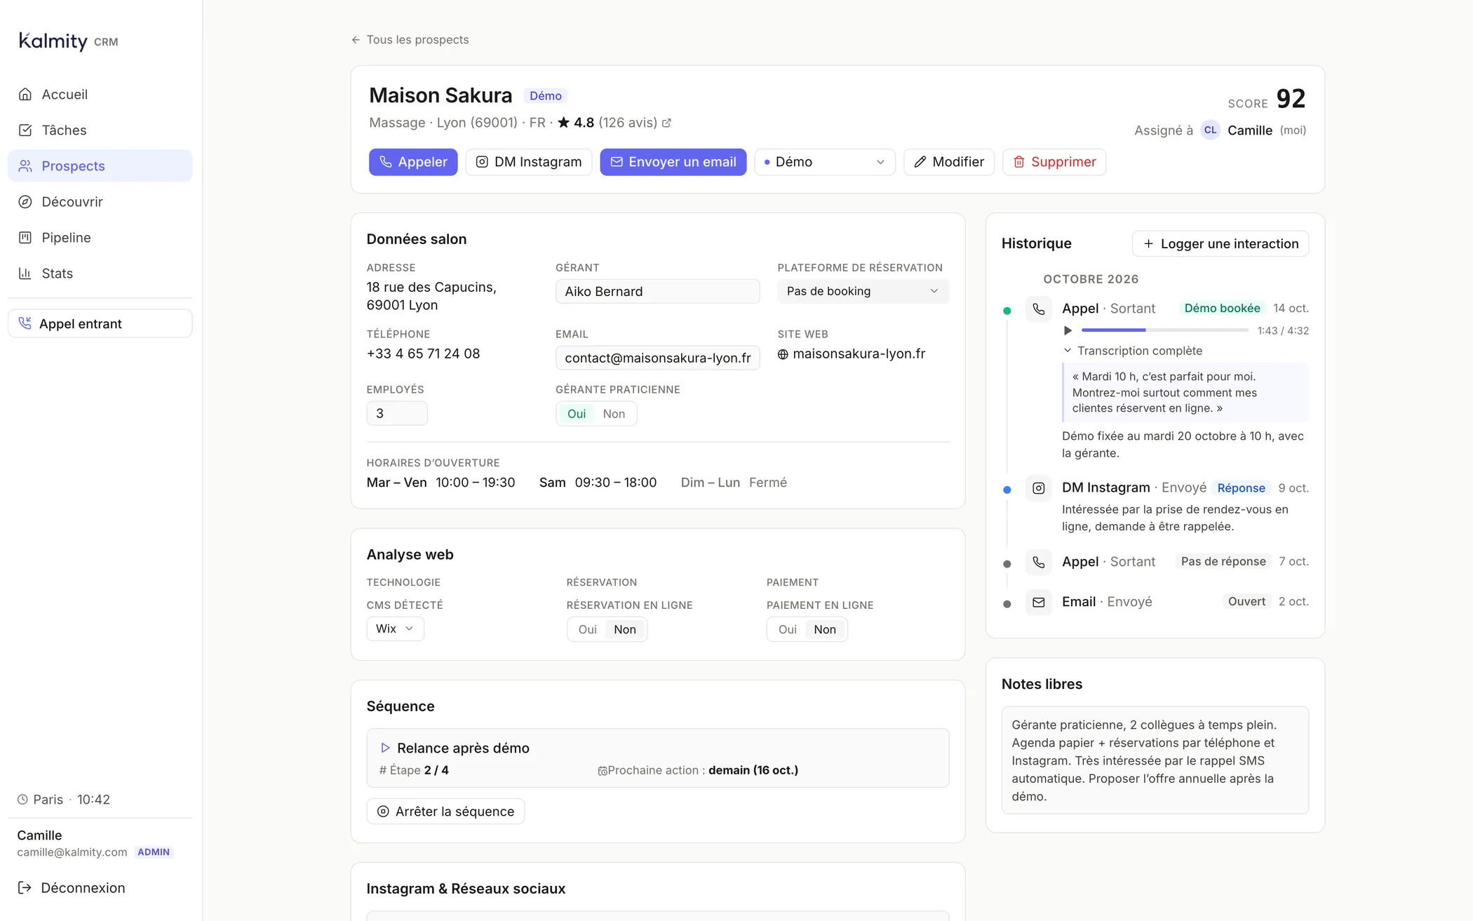The height and width of the screenshot is (921, 1473).
Task: Click the CL assignee avatar
Action: coord(1210,130)
